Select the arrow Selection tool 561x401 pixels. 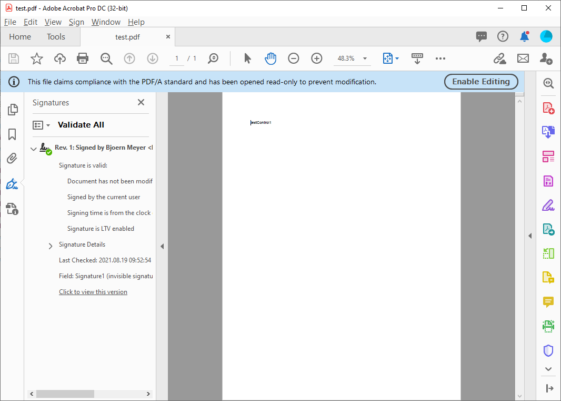247,58
